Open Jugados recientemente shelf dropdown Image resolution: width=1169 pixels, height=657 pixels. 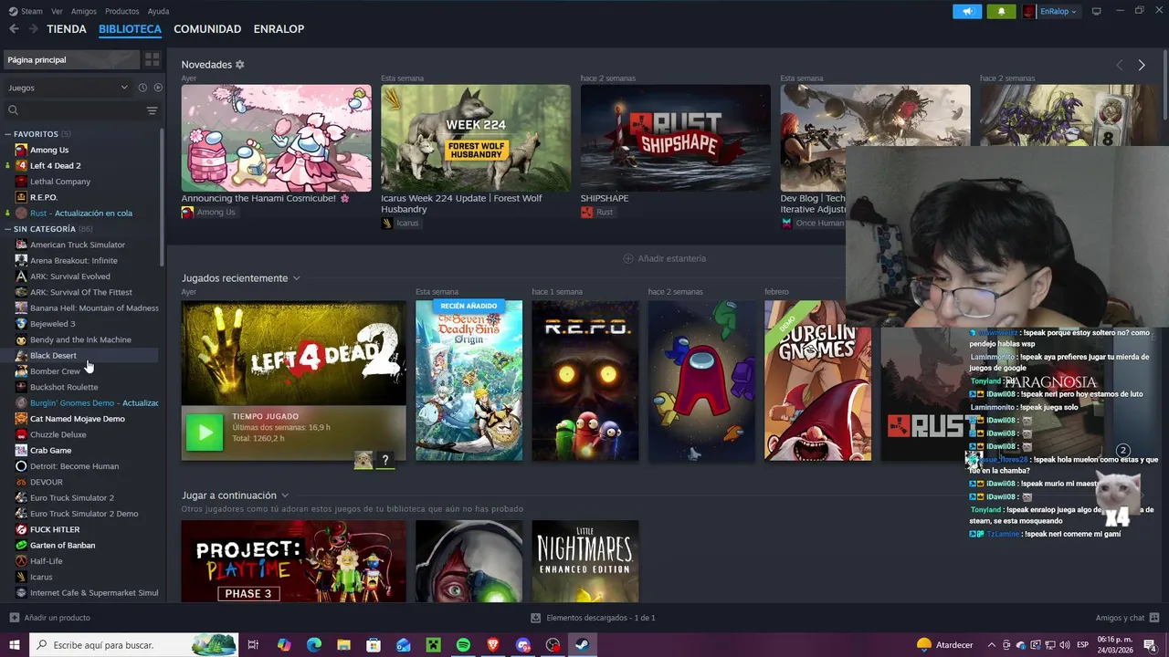coord(296,278)
